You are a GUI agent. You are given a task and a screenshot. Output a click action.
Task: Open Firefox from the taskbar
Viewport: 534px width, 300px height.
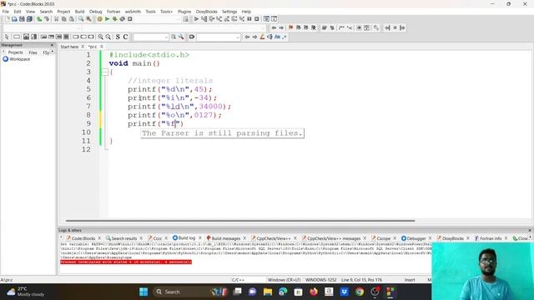point(314,292)
